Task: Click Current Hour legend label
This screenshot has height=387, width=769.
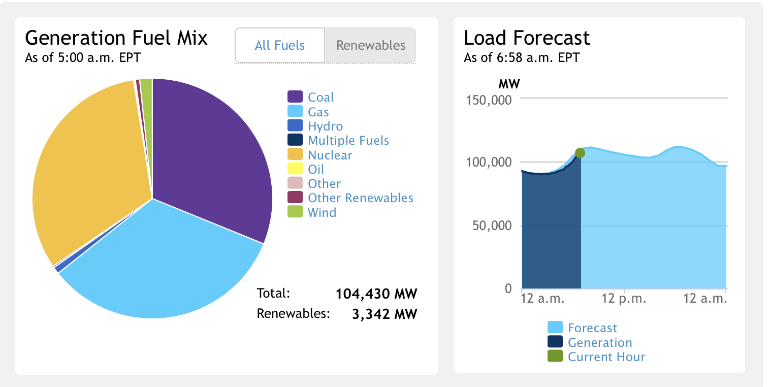Action: tap(606, 357)
